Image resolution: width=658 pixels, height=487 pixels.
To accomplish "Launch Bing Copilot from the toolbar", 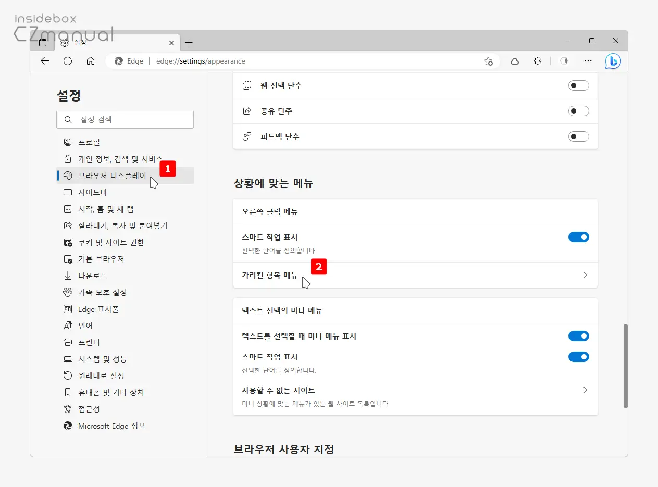I will [613, 61].
